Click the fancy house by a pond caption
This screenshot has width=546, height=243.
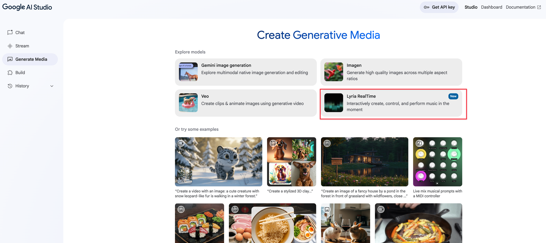(364, 194)
